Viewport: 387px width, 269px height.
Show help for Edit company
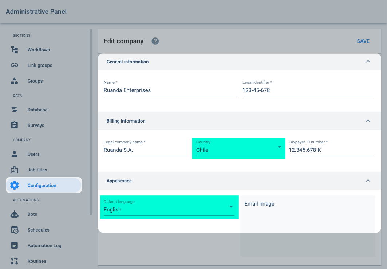155,41
